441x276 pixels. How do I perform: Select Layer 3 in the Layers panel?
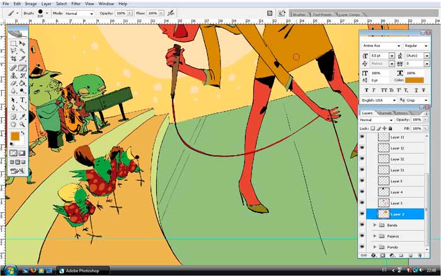396,203
